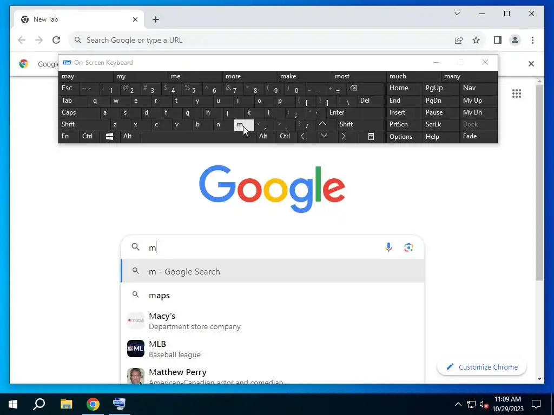Choose MLB baseball league suggestion
The width and height of the screenshot is (554, 415).
point(273,349)
